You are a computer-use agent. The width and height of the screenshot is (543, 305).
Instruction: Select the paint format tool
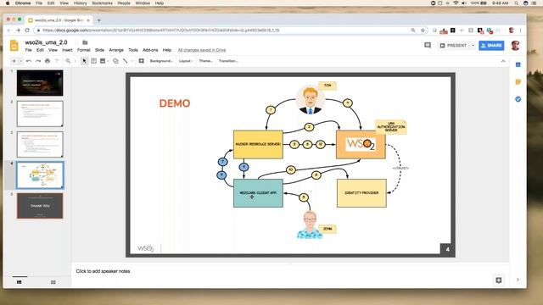point(57,61)
